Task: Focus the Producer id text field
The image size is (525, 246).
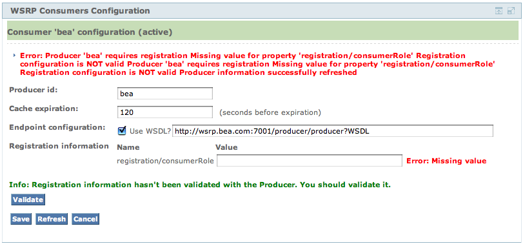Action: click(165, 94)
